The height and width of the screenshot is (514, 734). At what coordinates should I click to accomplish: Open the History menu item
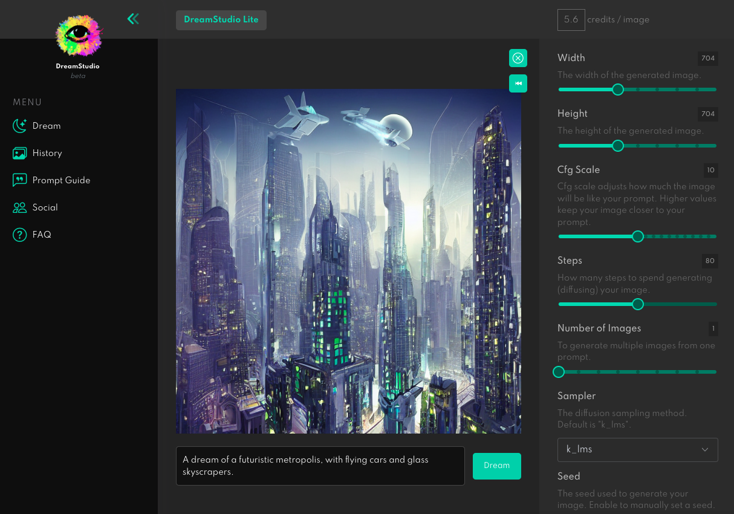[x=47, y=153]
